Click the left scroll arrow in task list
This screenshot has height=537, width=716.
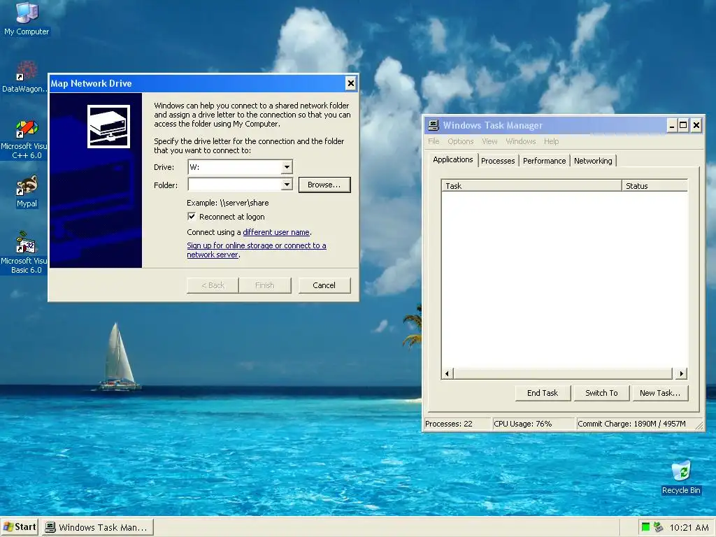pyautogui.click(x=447, y=373)
